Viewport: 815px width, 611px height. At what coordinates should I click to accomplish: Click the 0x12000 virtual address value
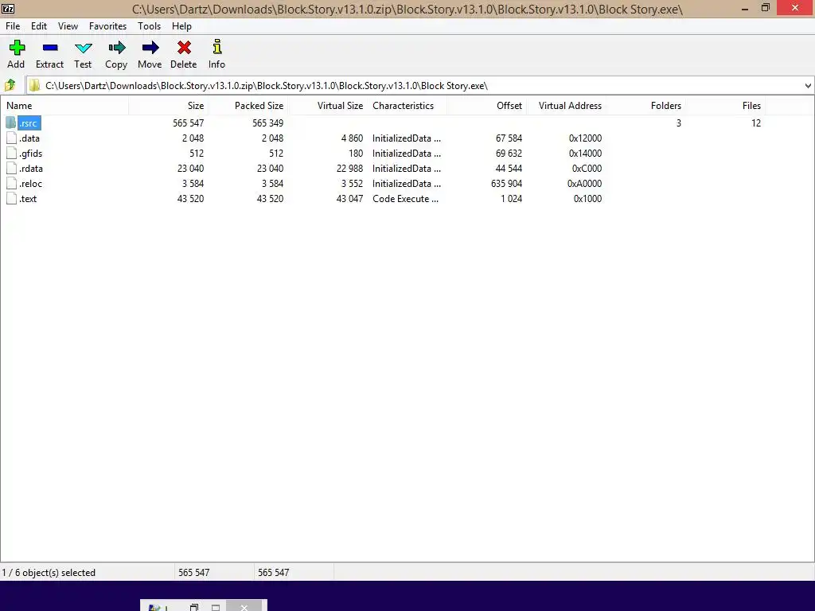click(x=585, y=138)
